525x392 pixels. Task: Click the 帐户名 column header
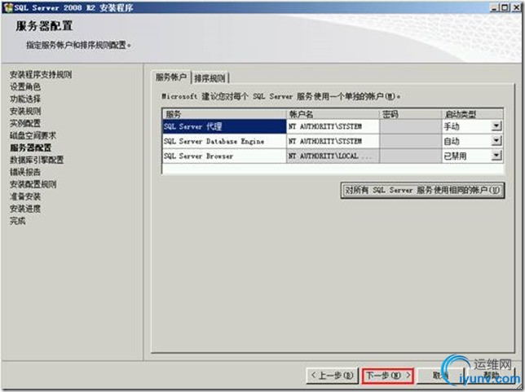click(333, 114)
